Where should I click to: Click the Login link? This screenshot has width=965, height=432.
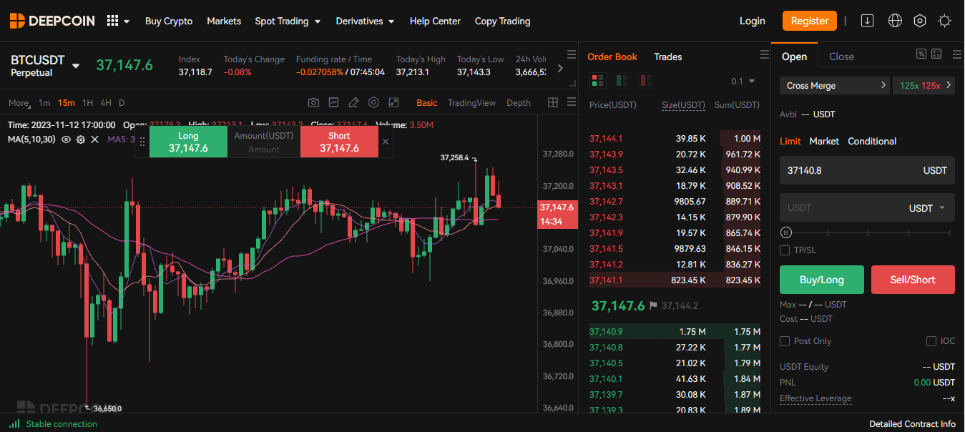[752, 21]
